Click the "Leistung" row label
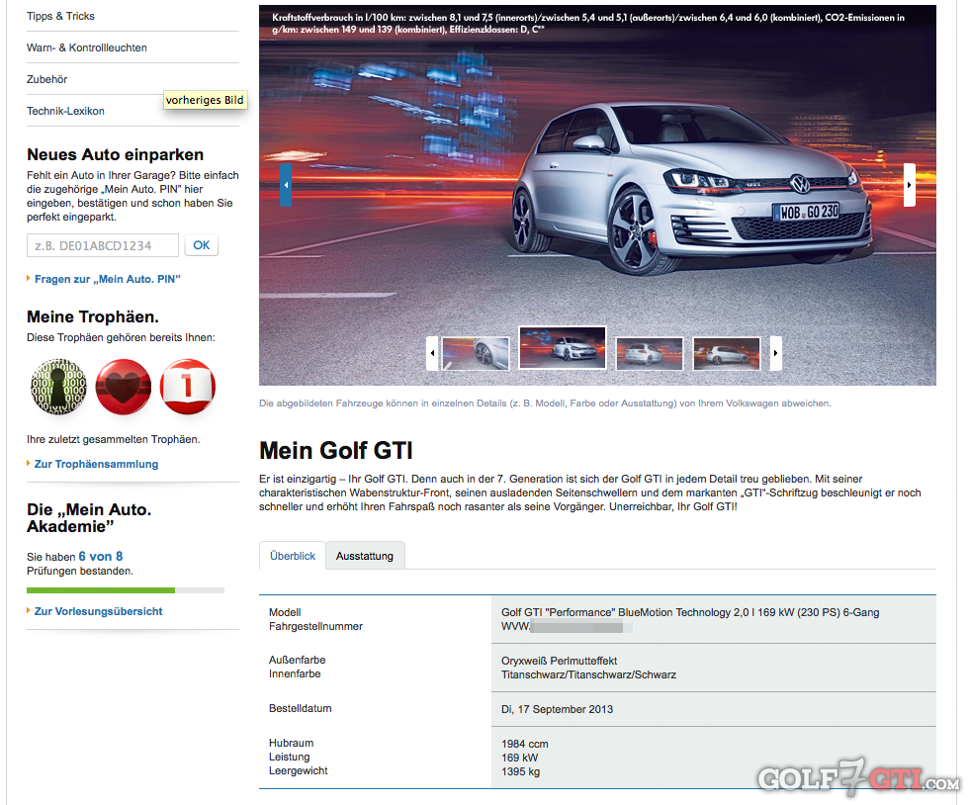The height and width of the screenshot is (805, 970). [289, 757]
